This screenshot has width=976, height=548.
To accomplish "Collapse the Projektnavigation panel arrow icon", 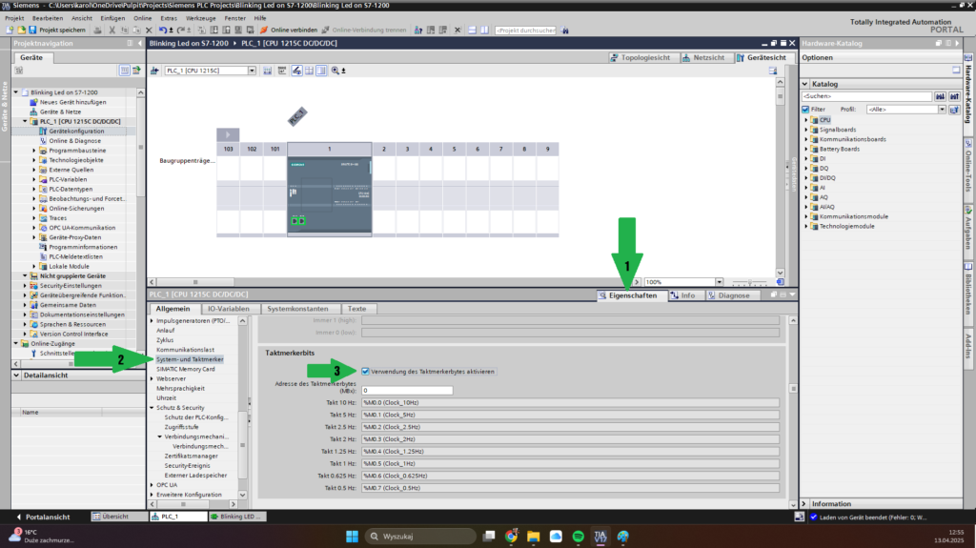I will pos(140,43).
